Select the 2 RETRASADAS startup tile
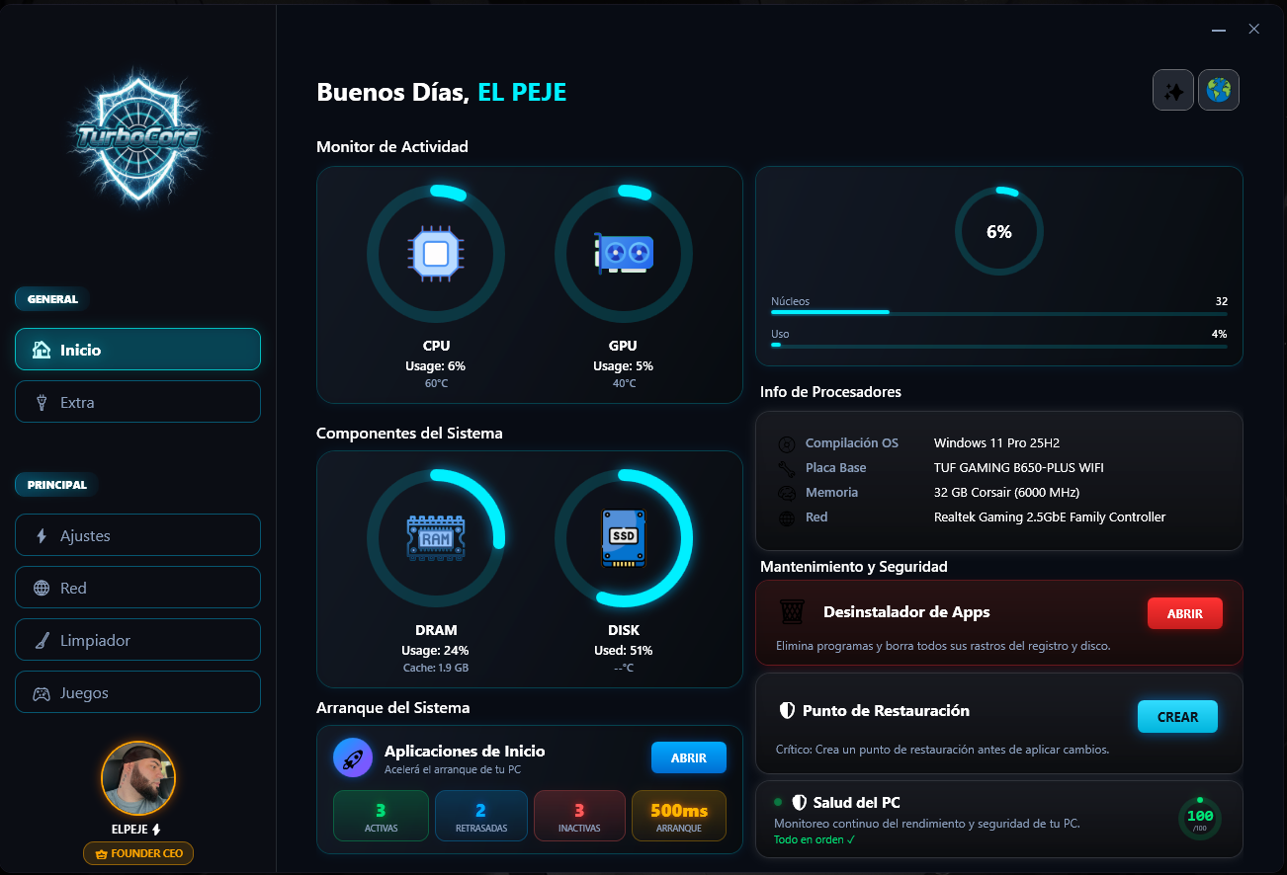 click(x=481, y=816)
